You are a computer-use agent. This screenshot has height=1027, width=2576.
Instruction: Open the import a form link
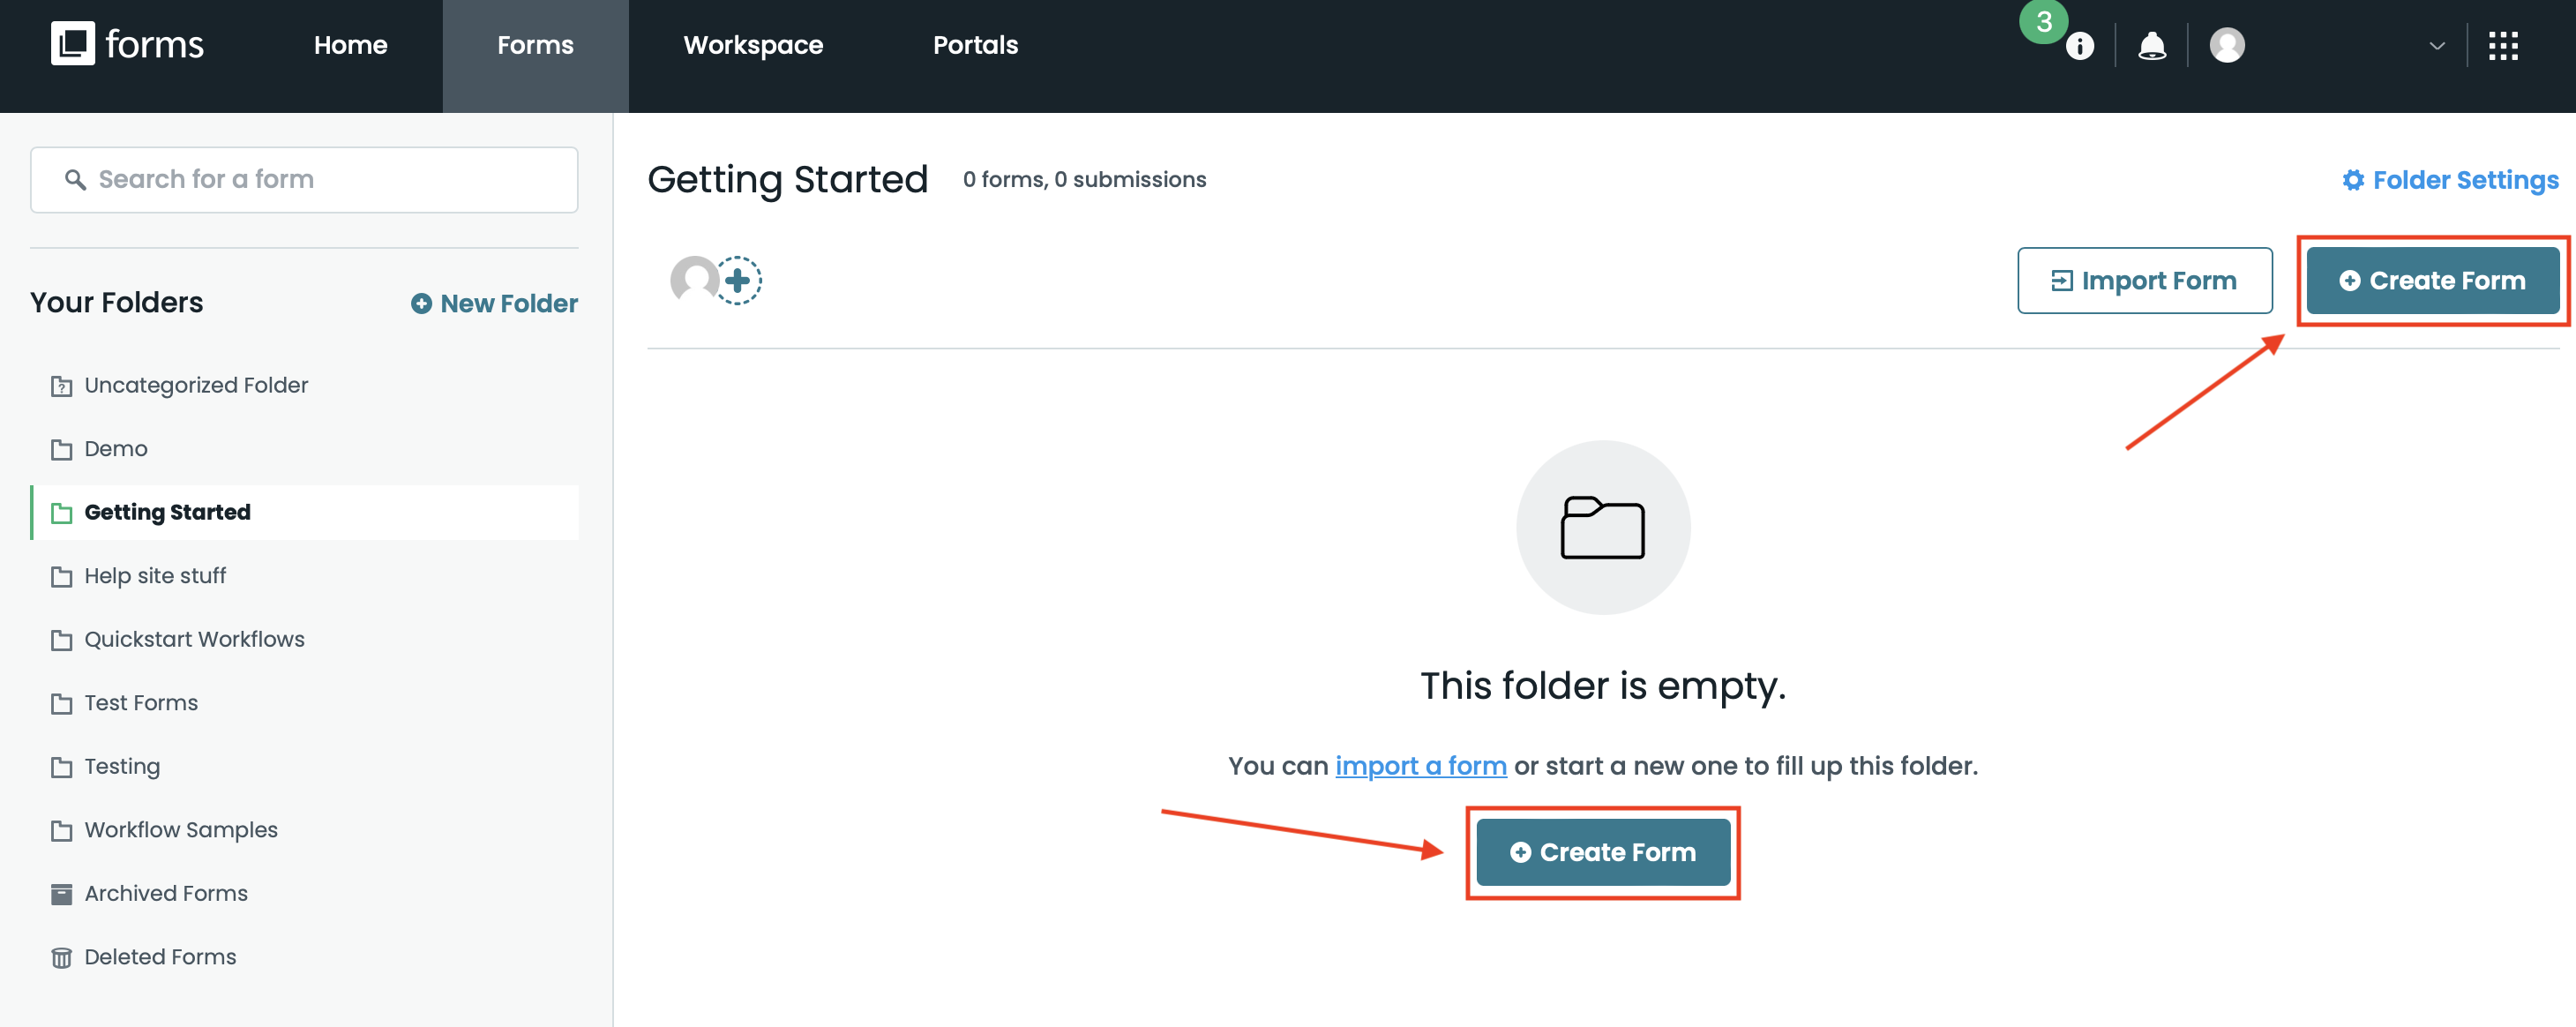(x=1421, y=766)
